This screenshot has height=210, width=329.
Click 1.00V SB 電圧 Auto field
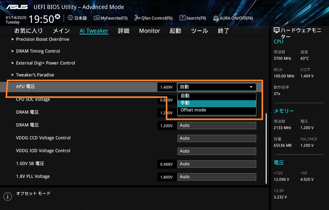(x=217, y=164)
